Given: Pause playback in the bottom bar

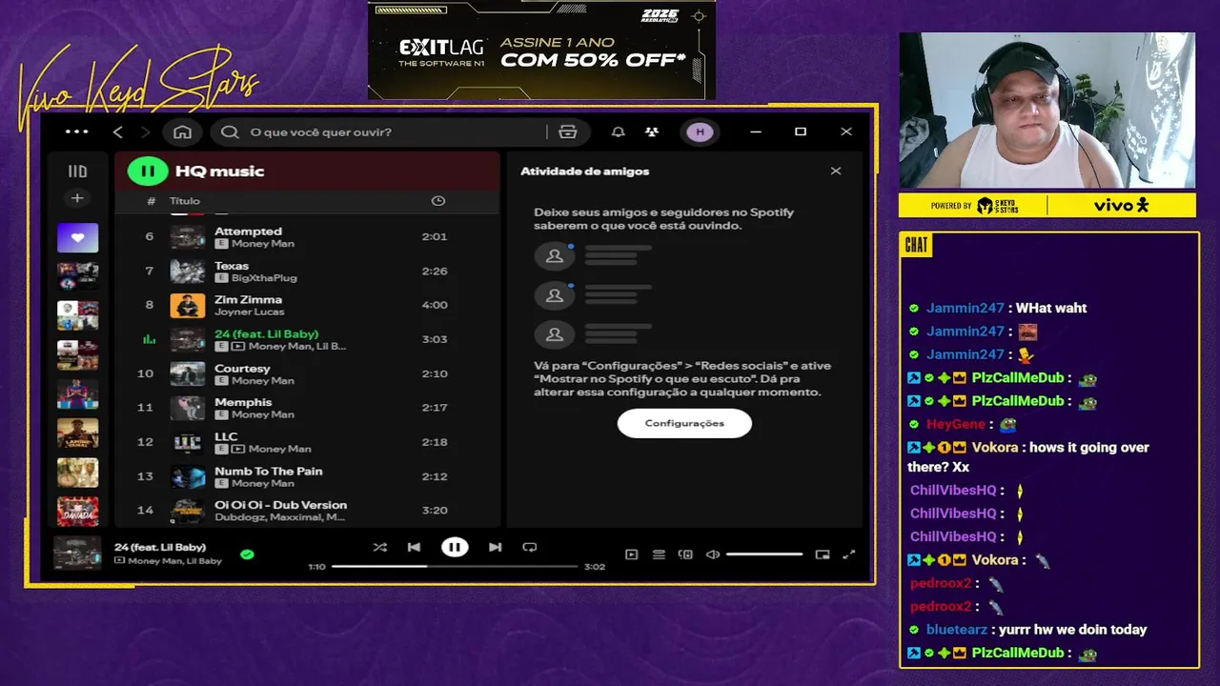Looking at the screenshot, I should pyautogui.click(x=455, y=547).
